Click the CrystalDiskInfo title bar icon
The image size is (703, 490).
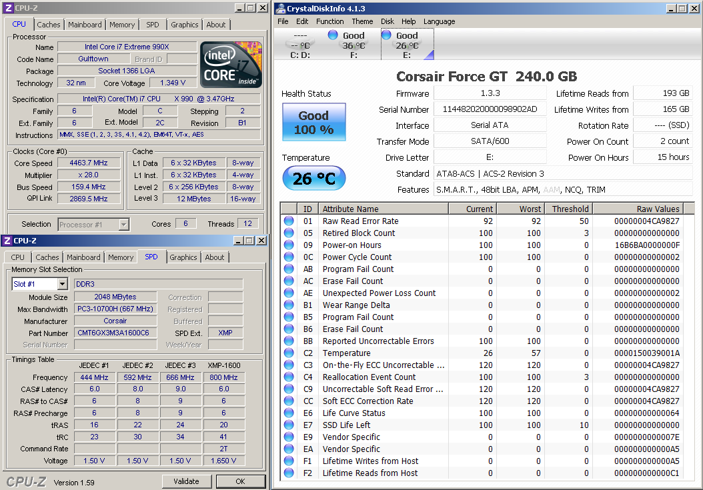click(x=281, y=8)
